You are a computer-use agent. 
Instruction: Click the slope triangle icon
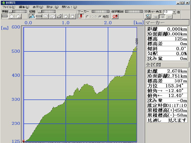[59, 16]
